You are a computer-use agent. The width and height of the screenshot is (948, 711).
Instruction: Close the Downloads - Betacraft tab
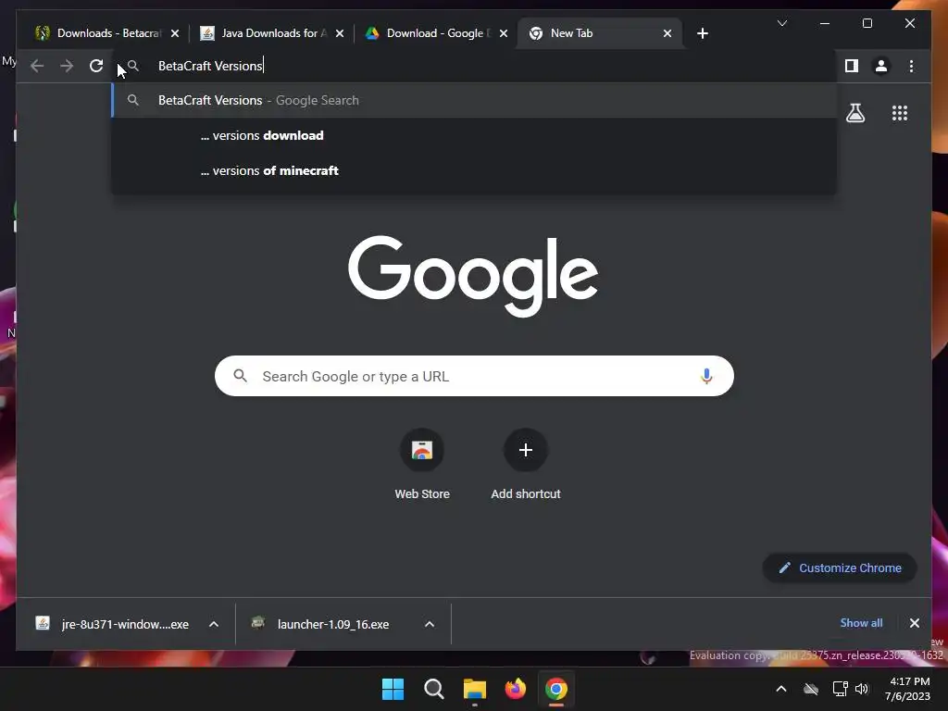coord(175,33)
